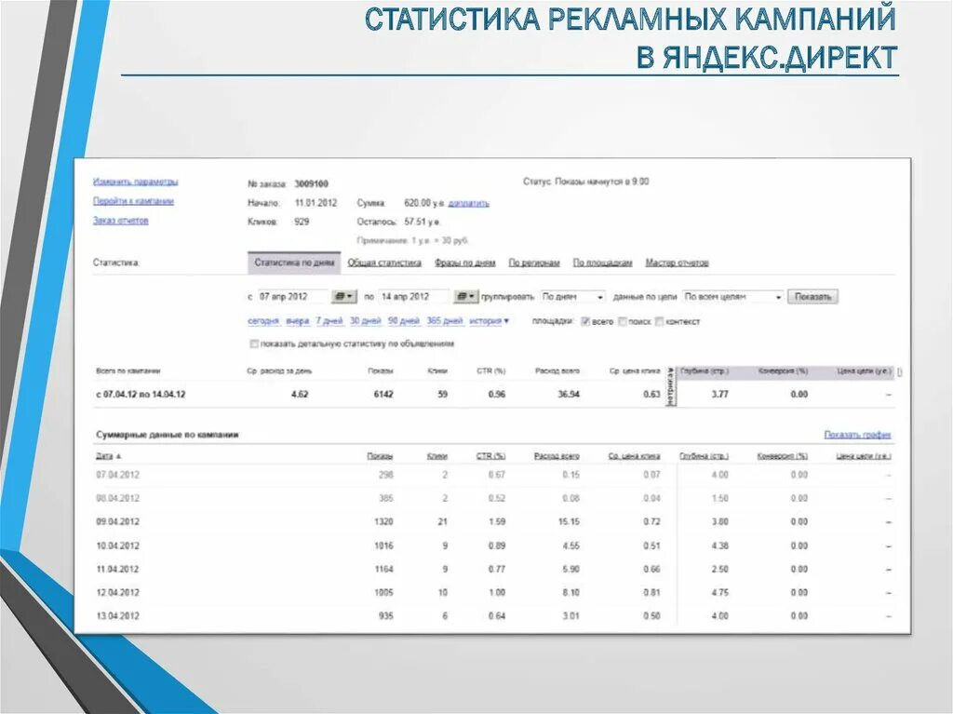Choose the '365 дней' period link
This screenshot has width=953, height=714.
coord(444,321)
